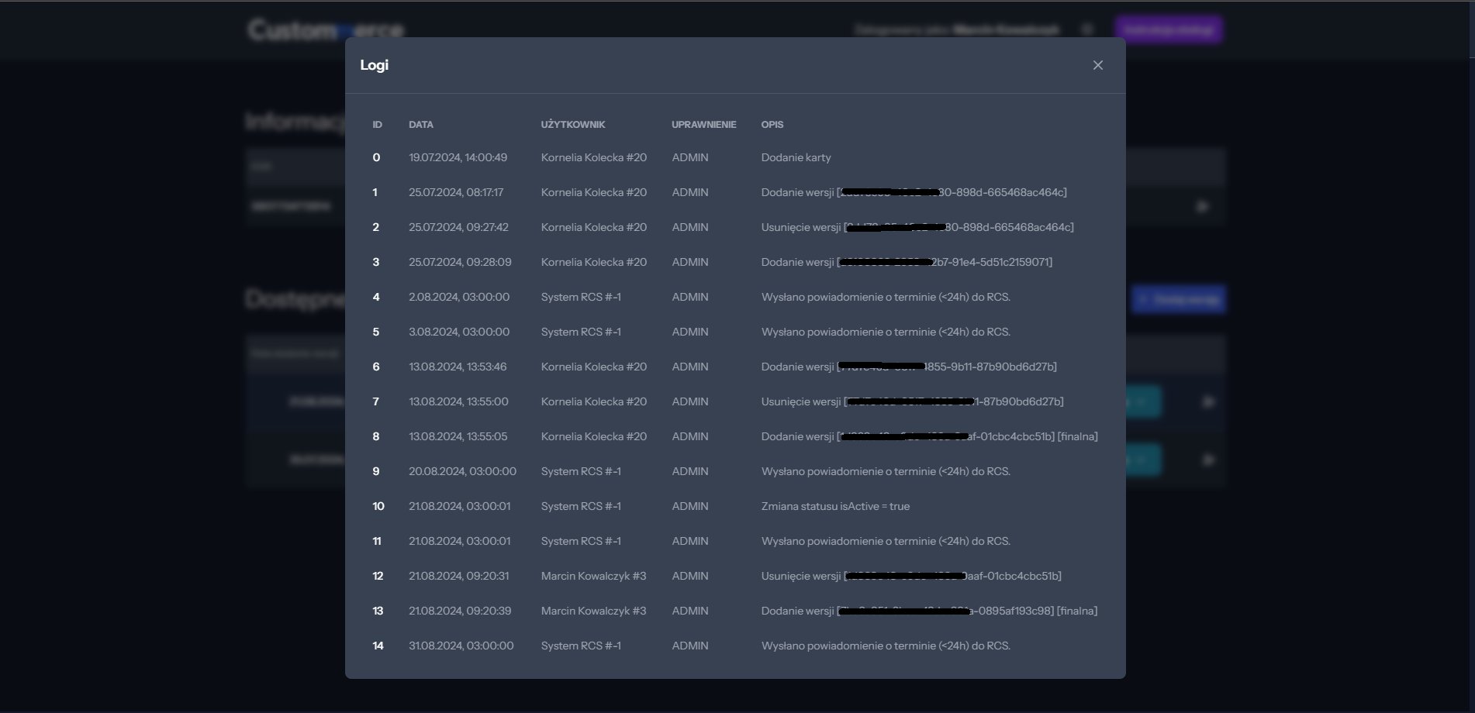This screenshot has width=1475, height=713.
Task: Click the OPIS column header
Action: (x=772, y=125)
